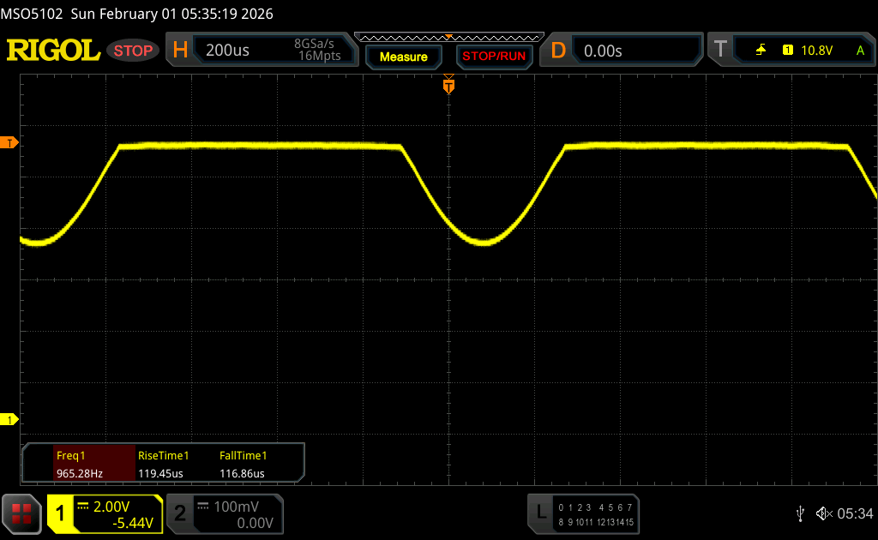The width and height of the screenshot is (878, 540).
Task: Click the rising edge trigger icon
Action: pyautogui.click(x=761, y=51)
